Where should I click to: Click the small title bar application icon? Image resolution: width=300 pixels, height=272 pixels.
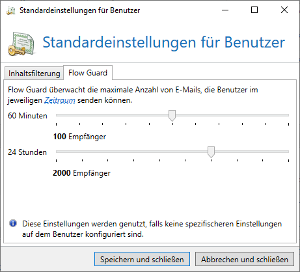[11, 10]
